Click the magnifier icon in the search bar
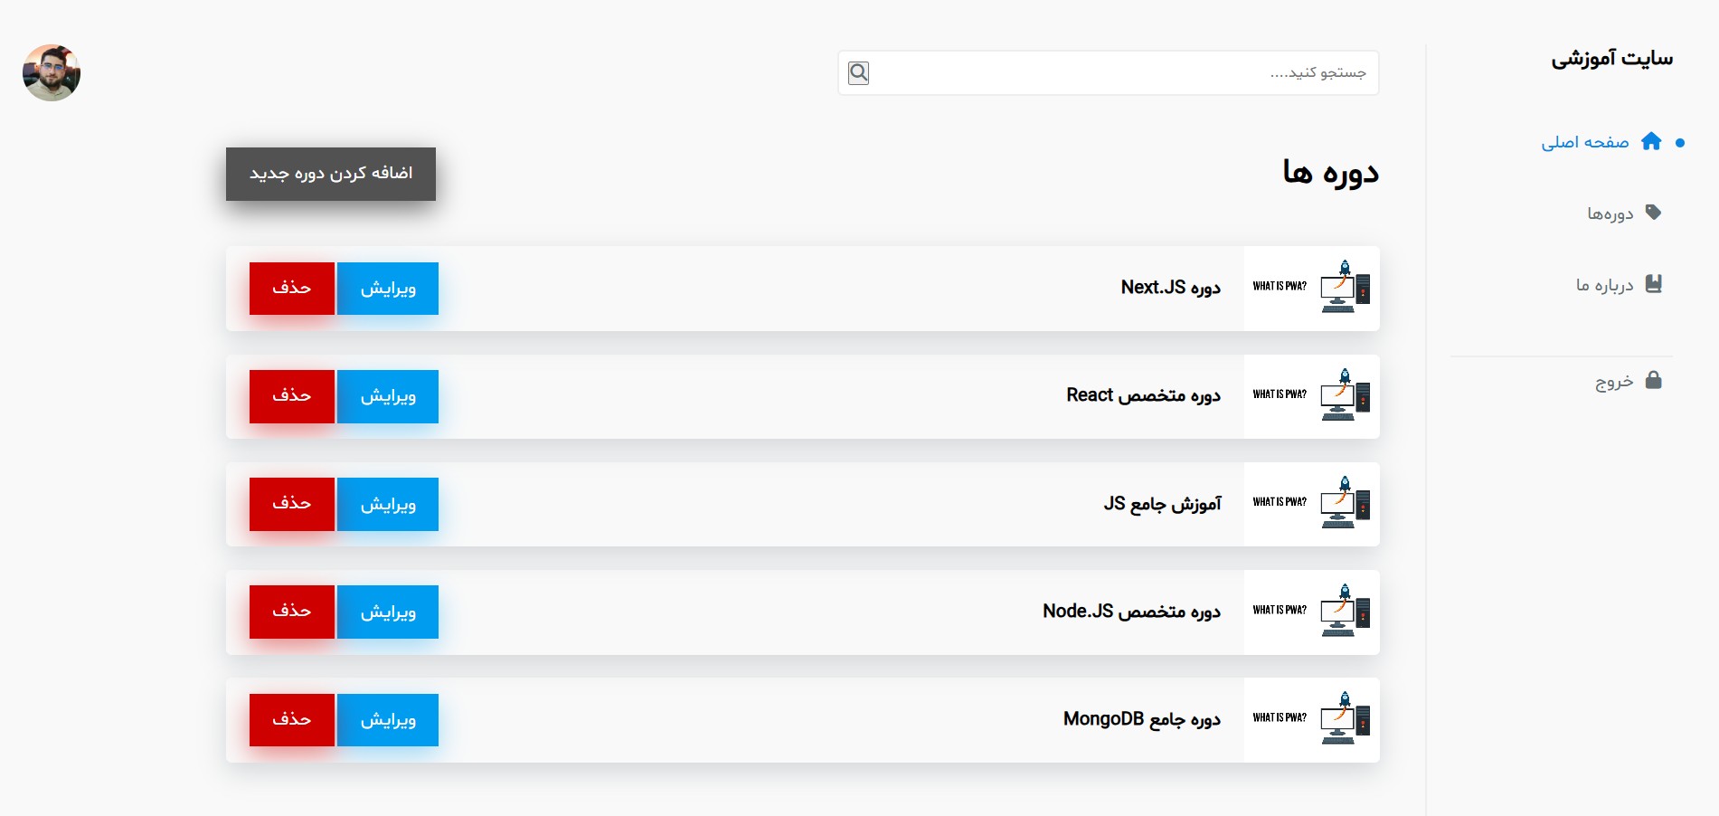The height and width of the screenshot is (816, 1719). pyautogui.click(x=857, y=72)
